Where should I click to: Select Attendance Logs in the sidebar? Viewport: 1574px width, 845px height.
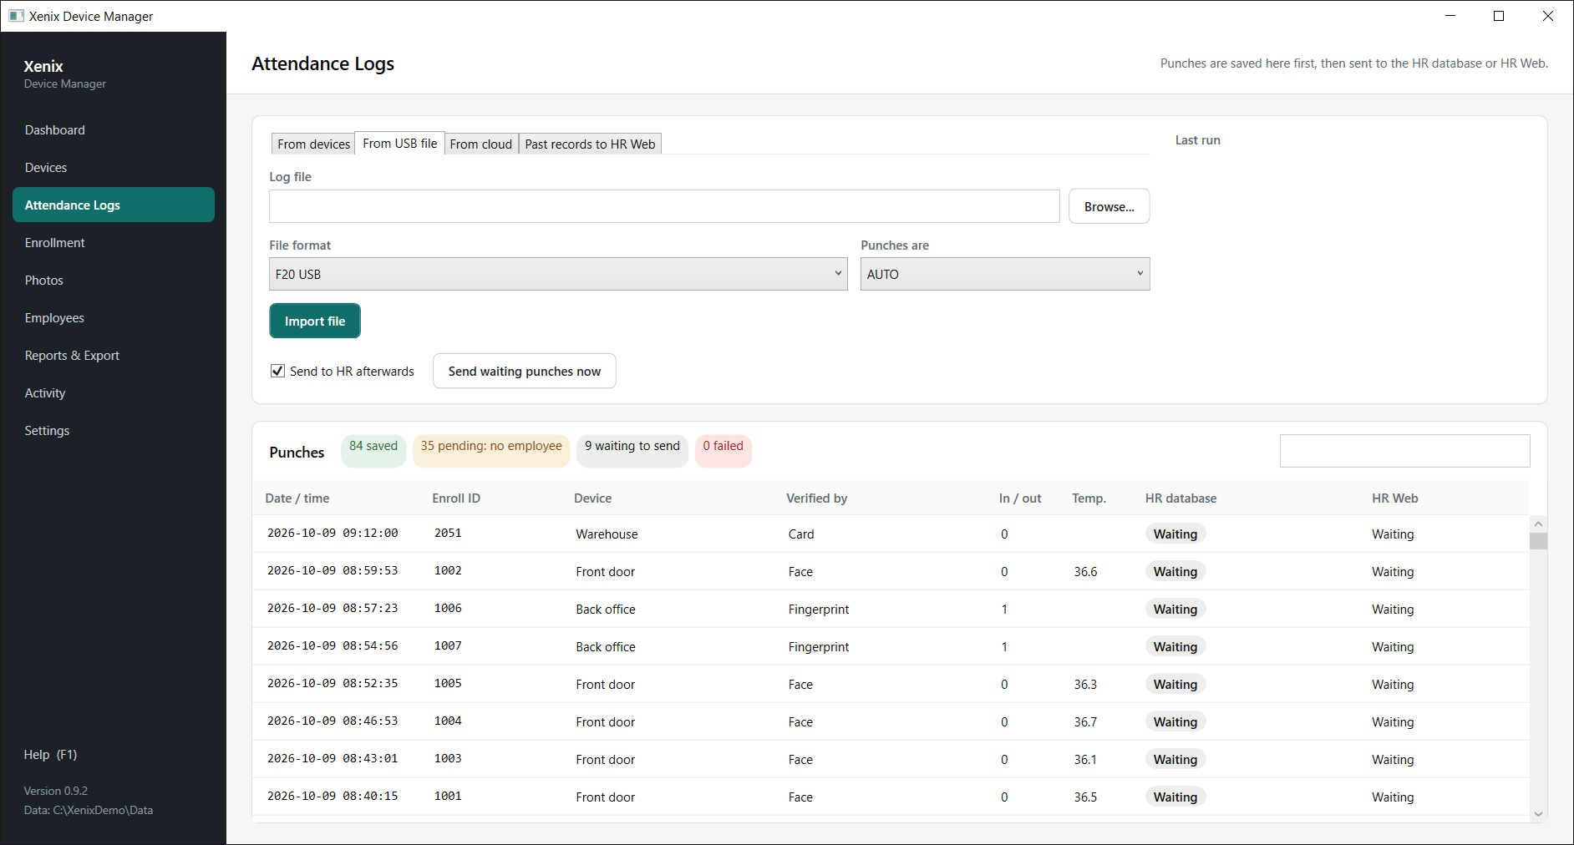tap(114, 205)
